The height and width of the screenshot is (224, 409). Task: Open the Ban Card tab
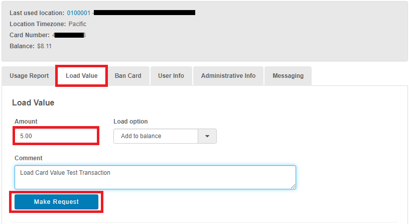128,76
